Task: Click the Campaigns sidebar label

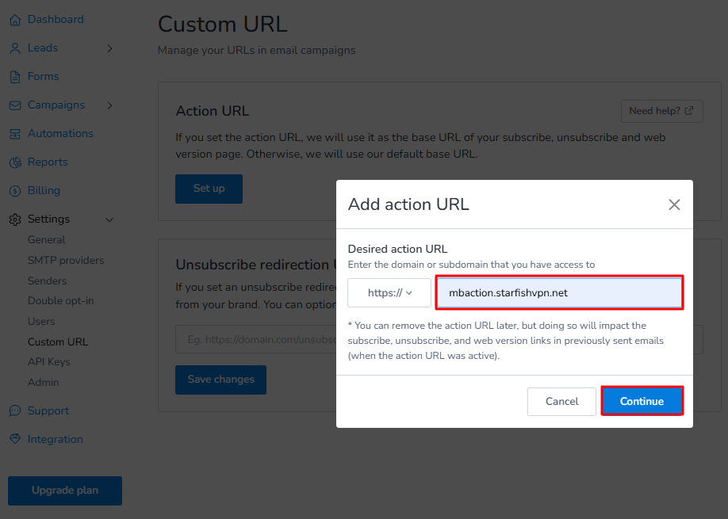Action: coord(56,105)
